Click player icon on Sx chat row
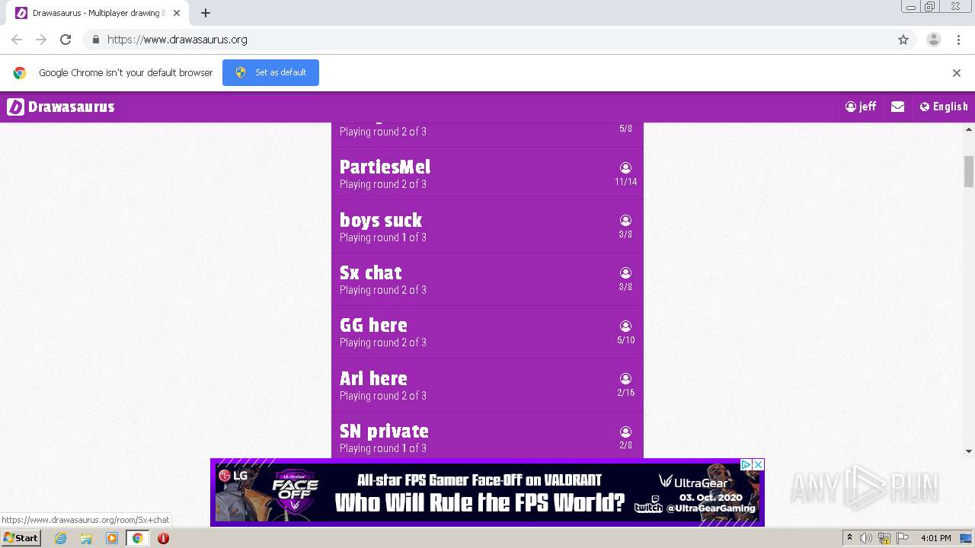The height and width of the screenshot is (548, 975). 625,272
